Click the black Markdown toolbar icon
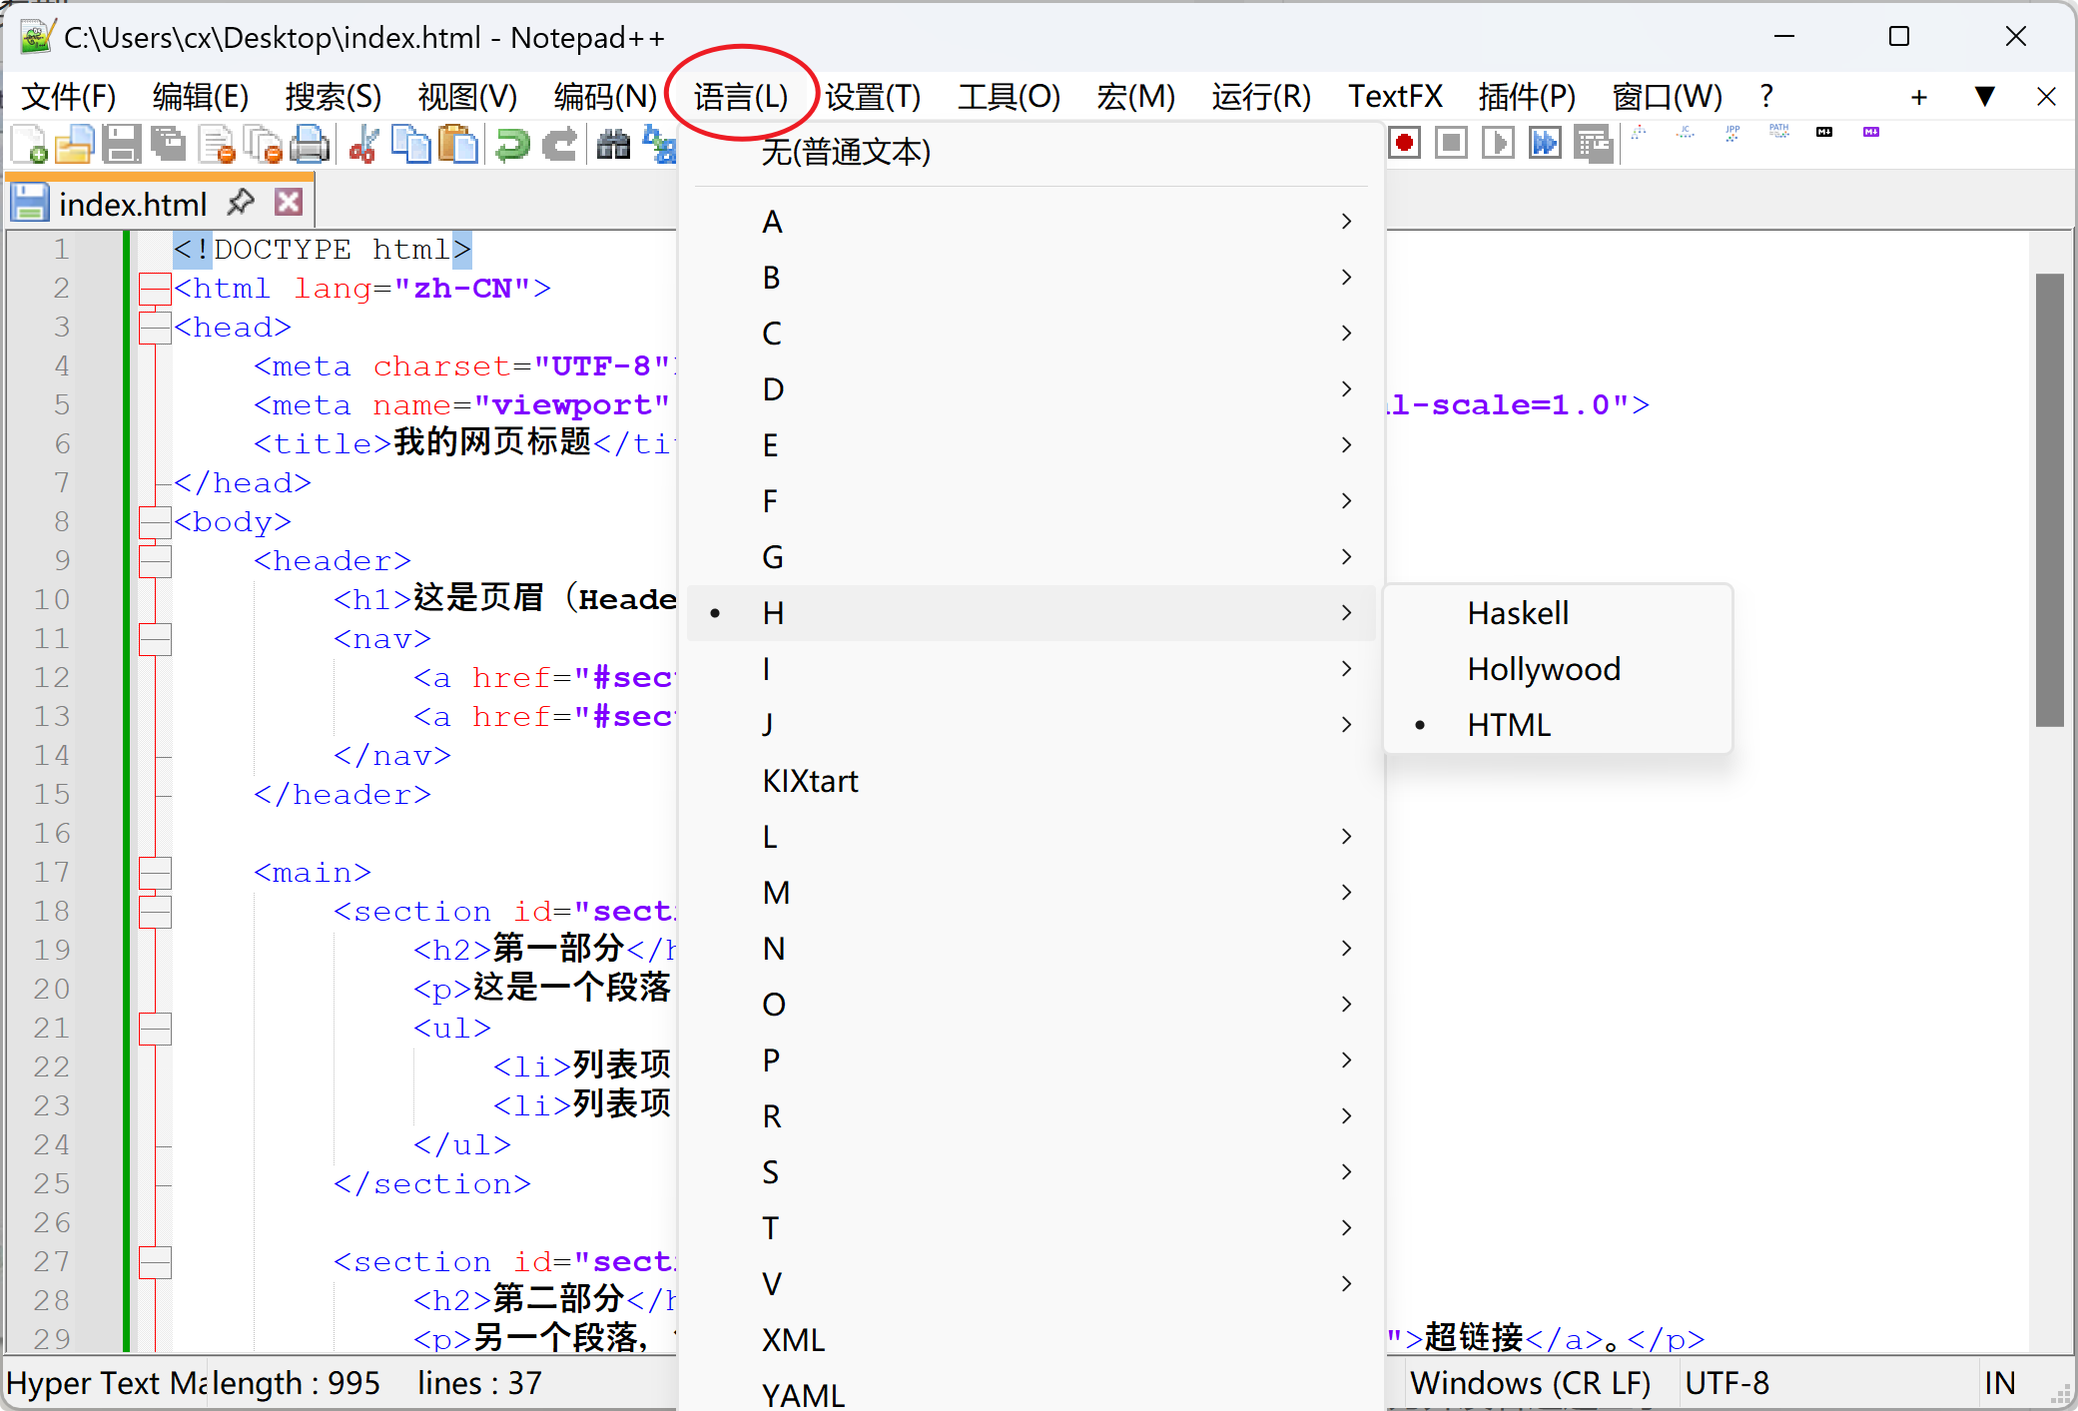2078x1411 pixels. [1824, 132]
